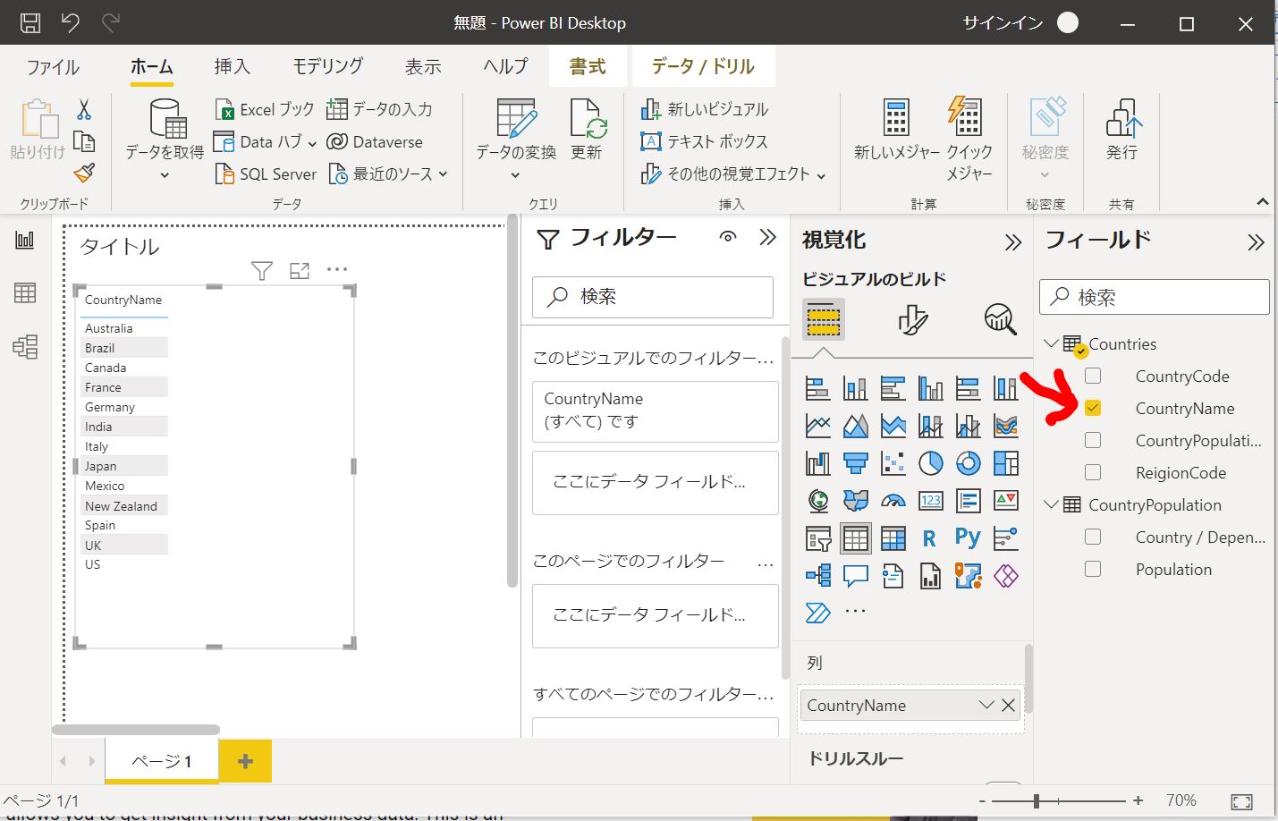The image size is (1278, 821).
Task: Open the Data view from left sidebar
Action: pyautogui.click(x=25, y=292)
